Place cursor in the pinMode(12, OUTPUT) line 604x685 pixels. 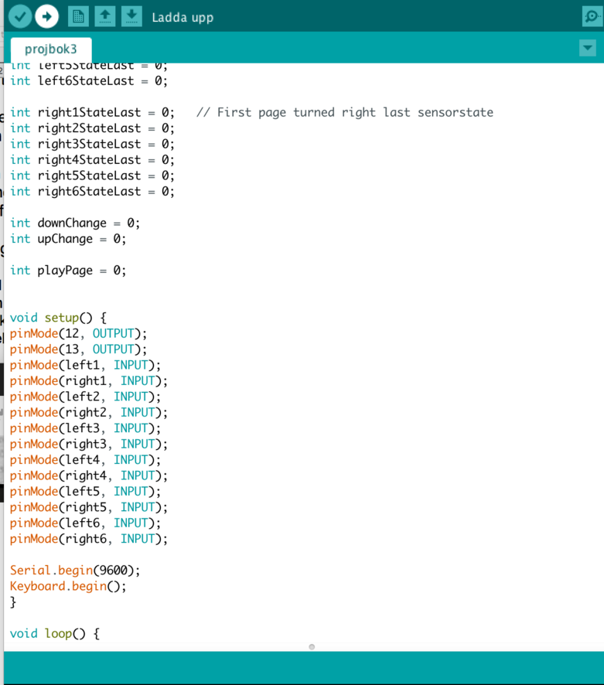pyautogui.click(x=78, y=333)
